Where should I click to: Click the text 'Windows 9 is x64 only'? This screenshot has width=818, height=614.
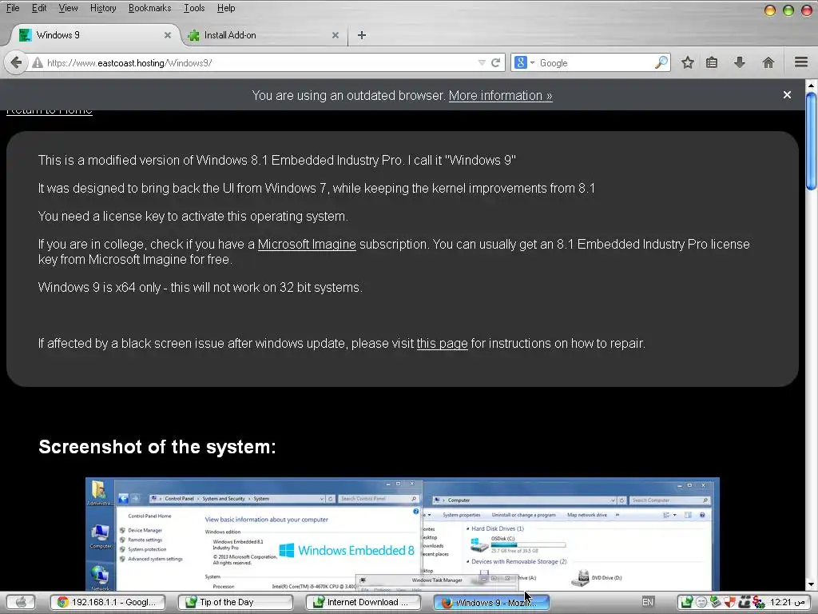[x=99, y=288]
